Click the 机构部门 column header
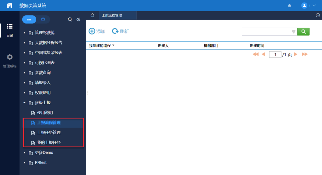322x175 pixels. click(x=211, y=45)
